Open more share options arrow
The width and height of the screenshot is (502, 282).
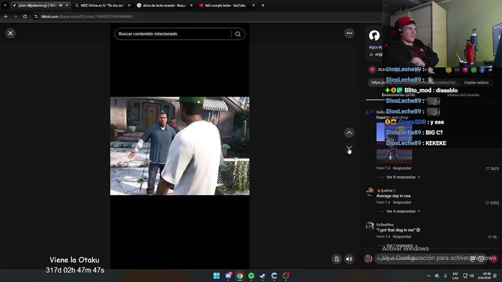490,70
